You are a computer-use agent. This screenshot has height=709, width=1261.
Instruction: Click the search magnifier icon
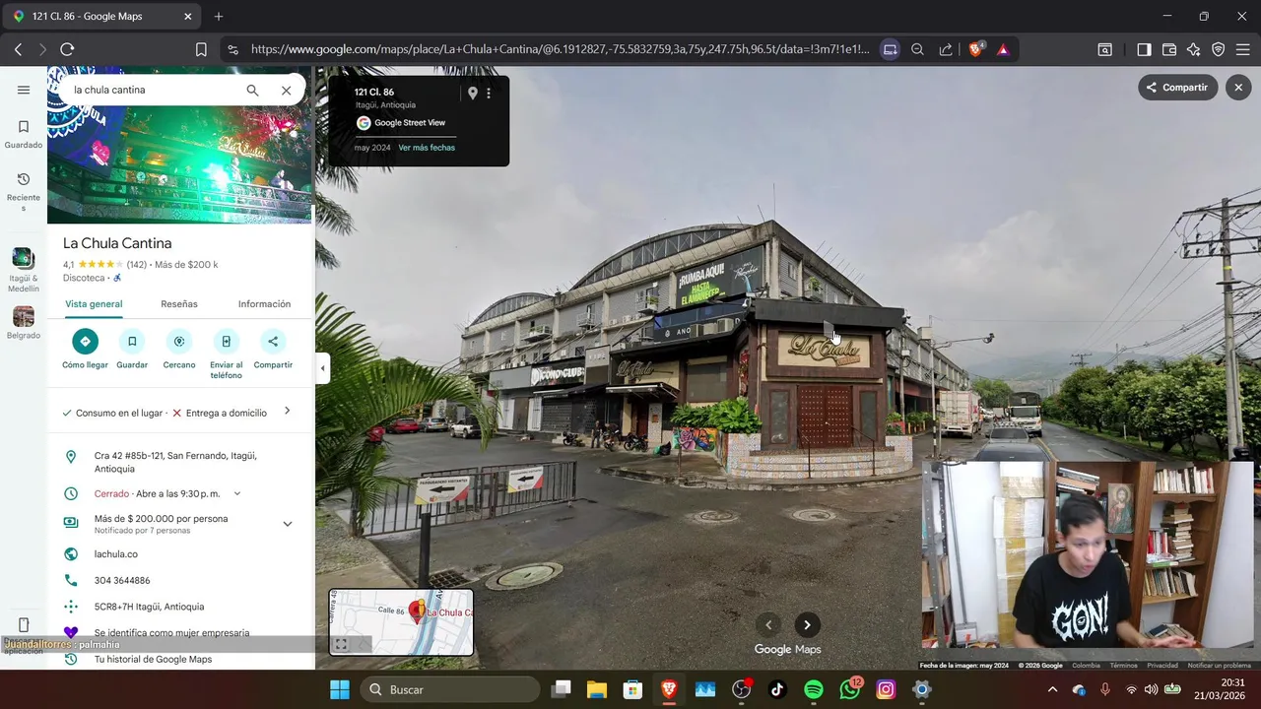[x=252, y=90]
